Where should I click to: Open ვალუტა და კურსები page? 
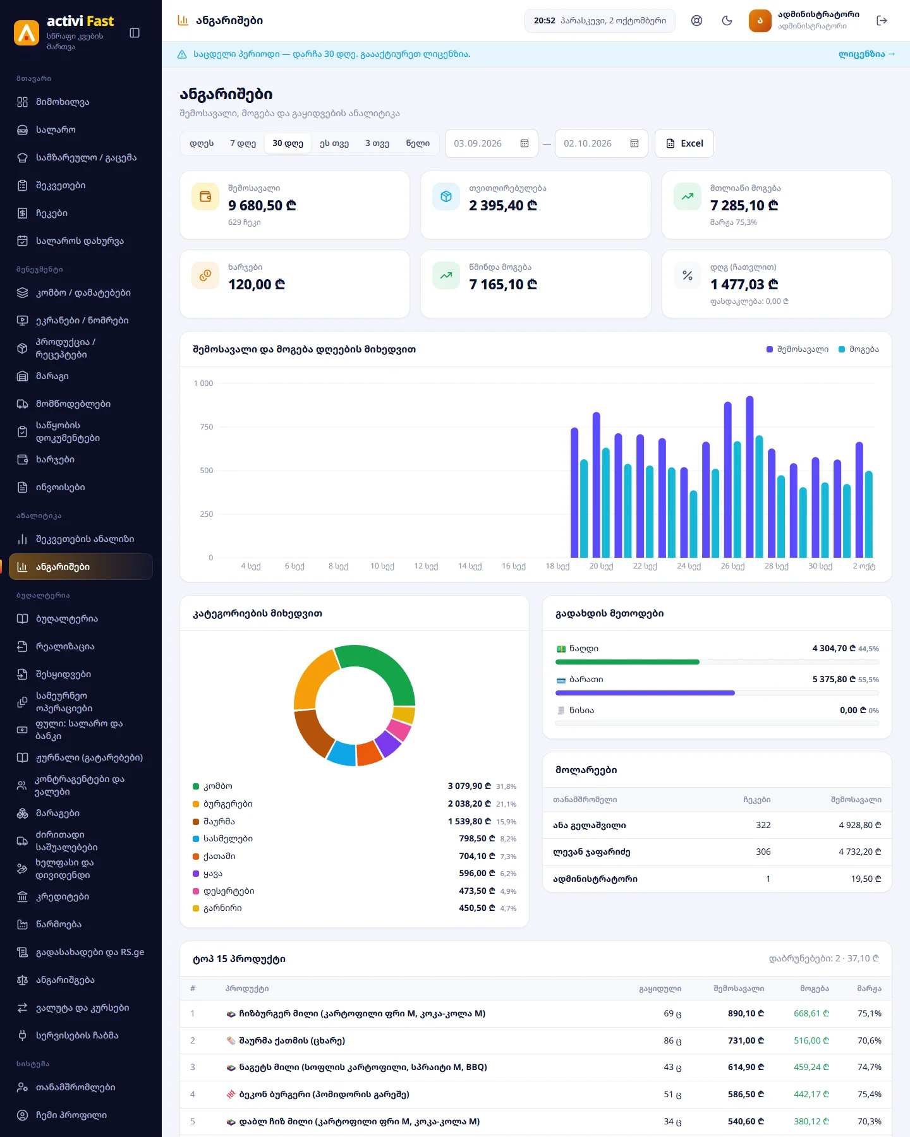pos(81,1008)
